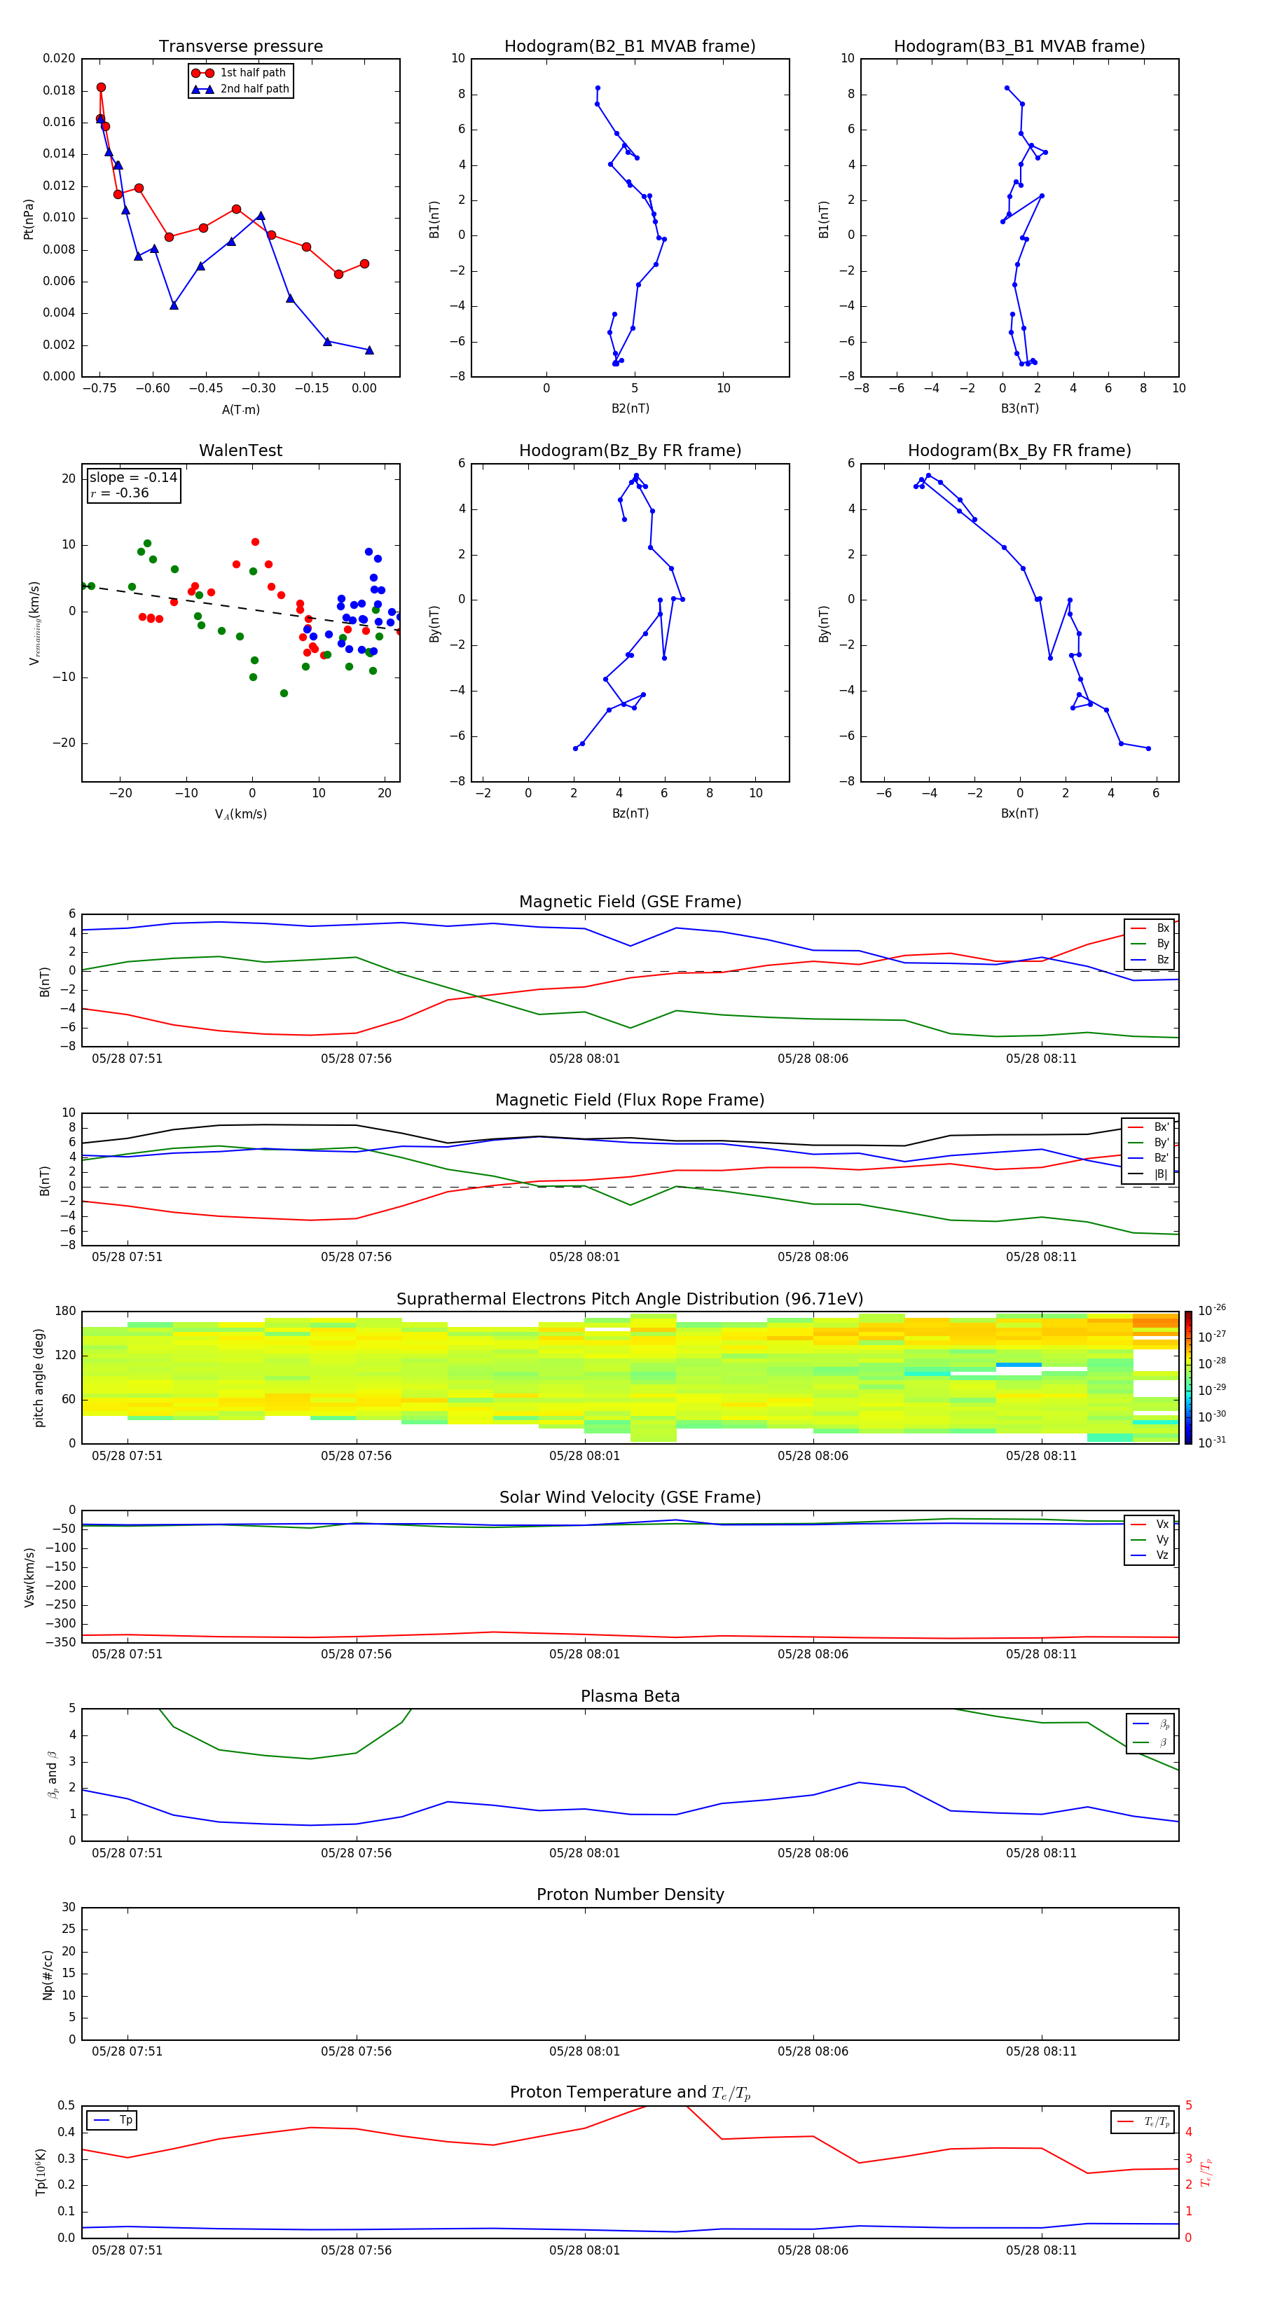Click the "A(T·m)" x-axis label
Screen dimensions: 1261x2312
[240, 410]
